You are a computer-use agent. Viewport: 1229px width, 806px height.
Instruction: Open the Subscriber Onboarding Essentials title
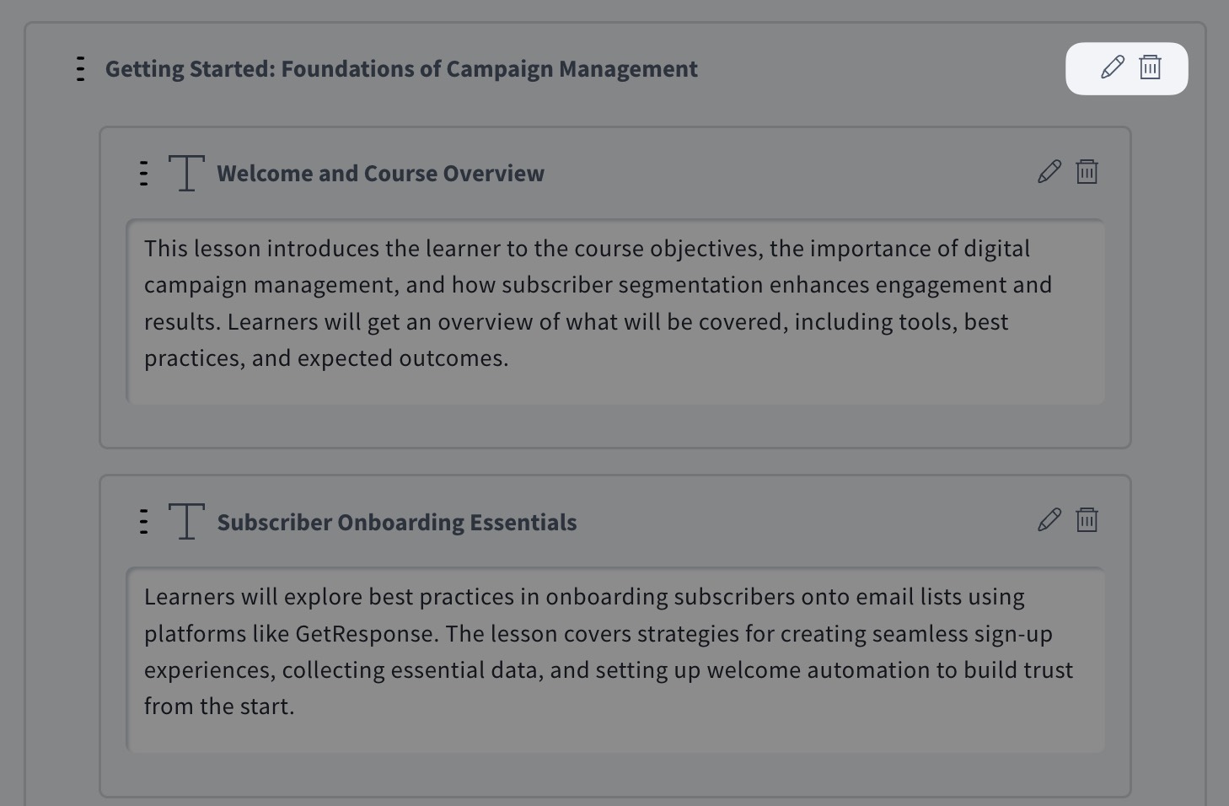point(397,523)
